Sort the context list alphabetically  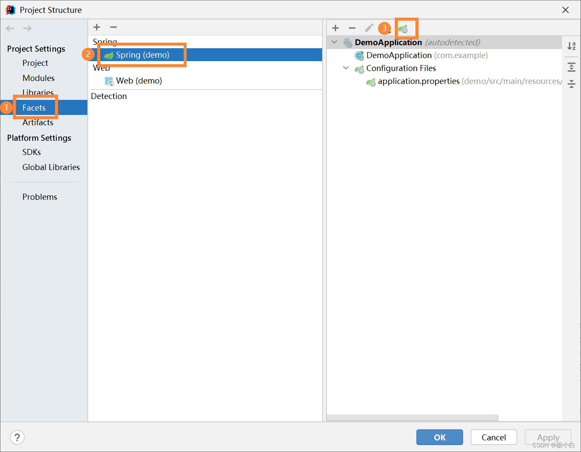[x=572, y=46]
